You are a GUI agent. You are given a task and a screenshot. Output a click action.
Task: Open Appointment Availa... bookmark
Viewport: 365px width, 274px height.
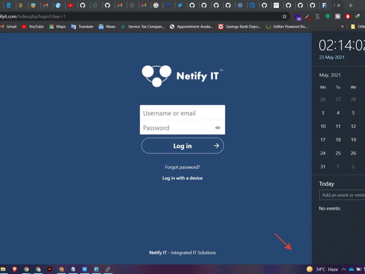[x=191, y=27]
